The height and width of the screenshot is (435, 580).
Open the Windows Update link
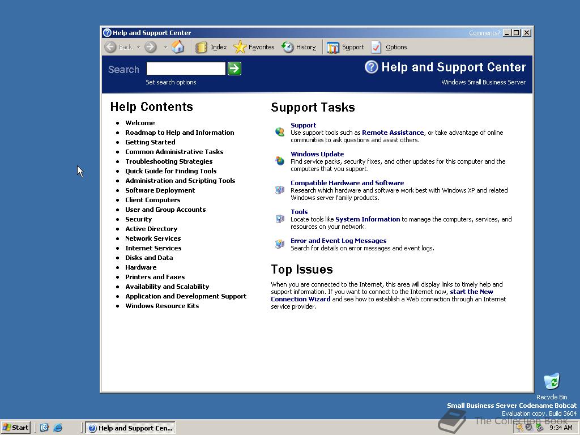317,154
